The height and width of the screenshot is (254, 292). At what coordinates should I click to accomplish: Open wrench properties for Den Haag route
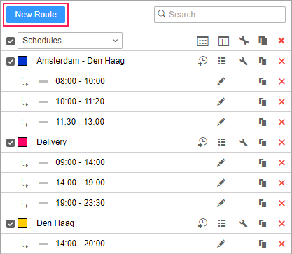(x=244, y=223)
